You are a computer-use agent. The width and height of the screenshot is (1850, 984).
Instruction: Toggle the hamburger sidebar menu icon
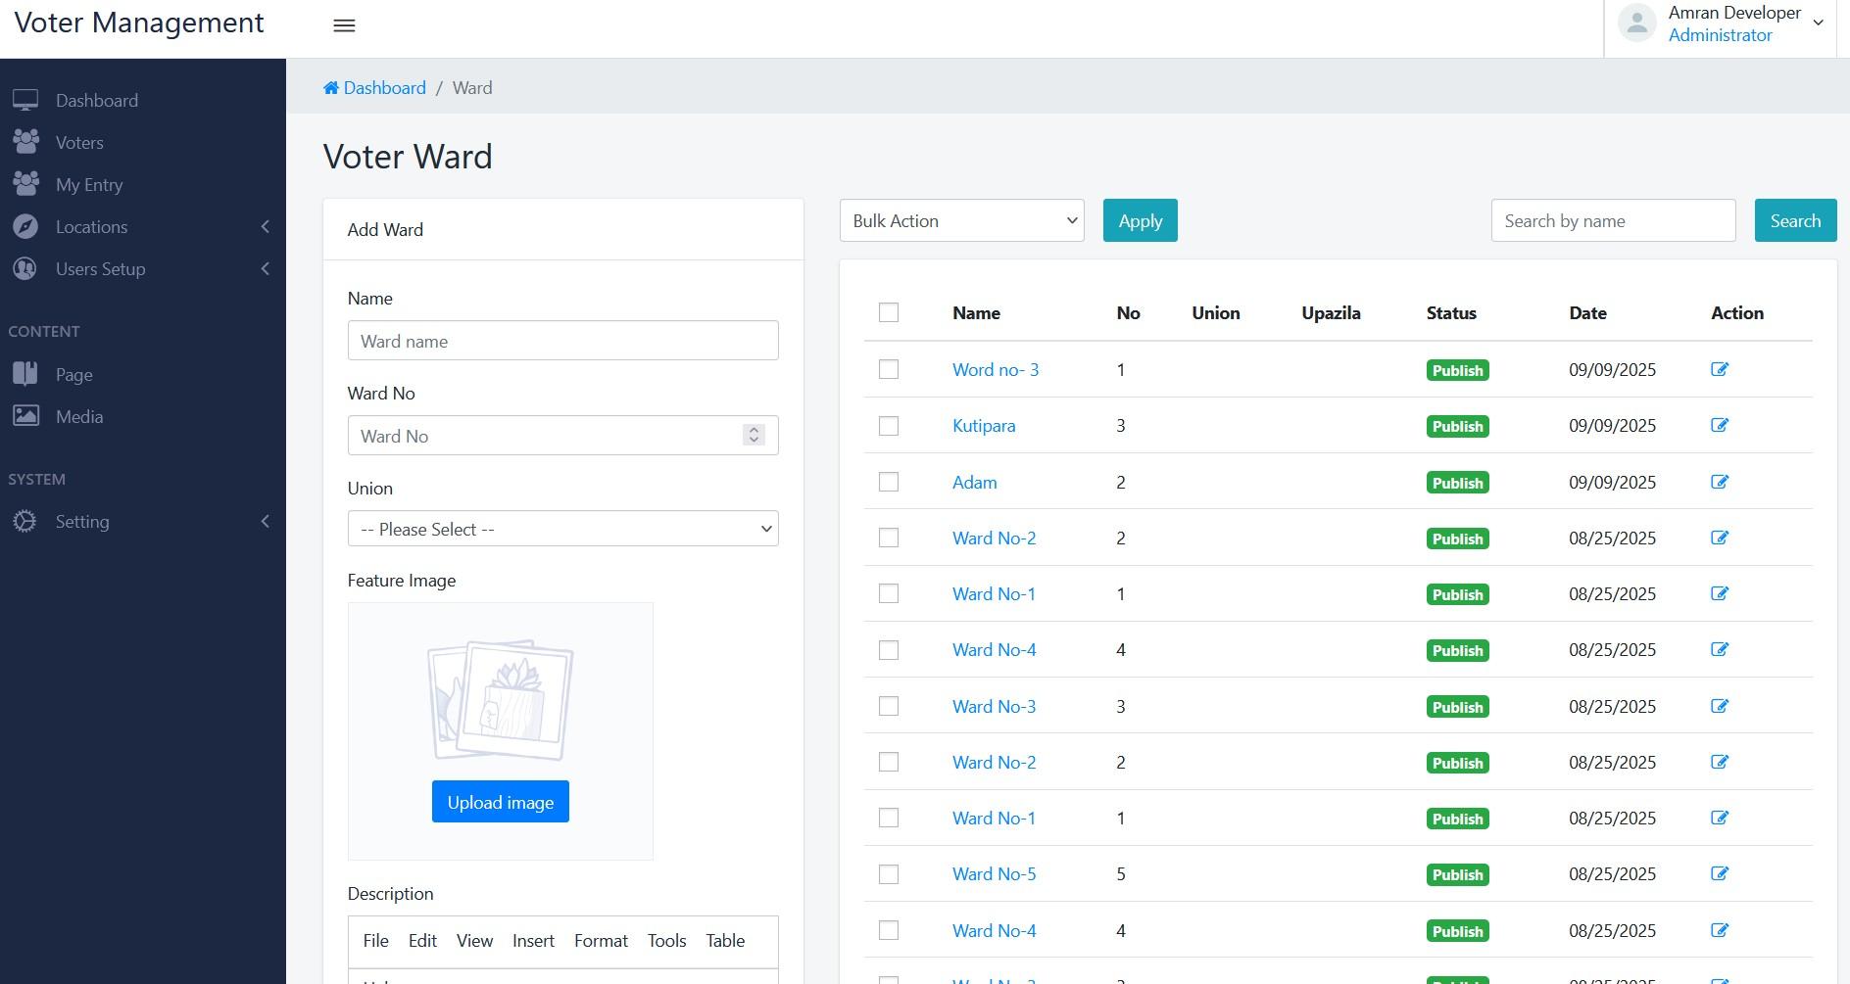coord(344,25)
